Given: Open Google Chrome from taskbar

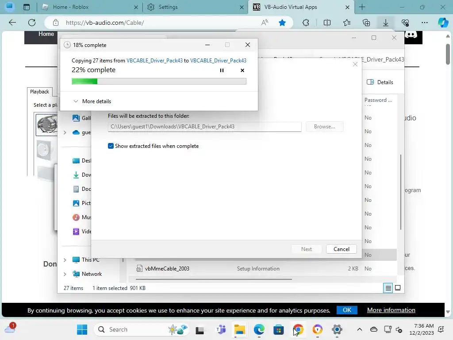Looking at the screenshot, I should point(298,329).
